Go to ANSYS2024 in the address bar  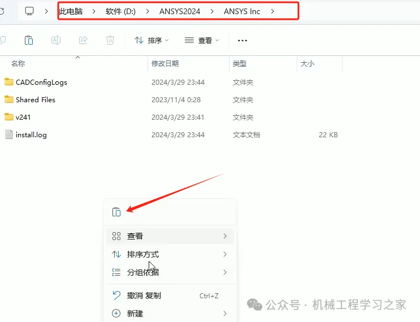(x=180, y=11)
